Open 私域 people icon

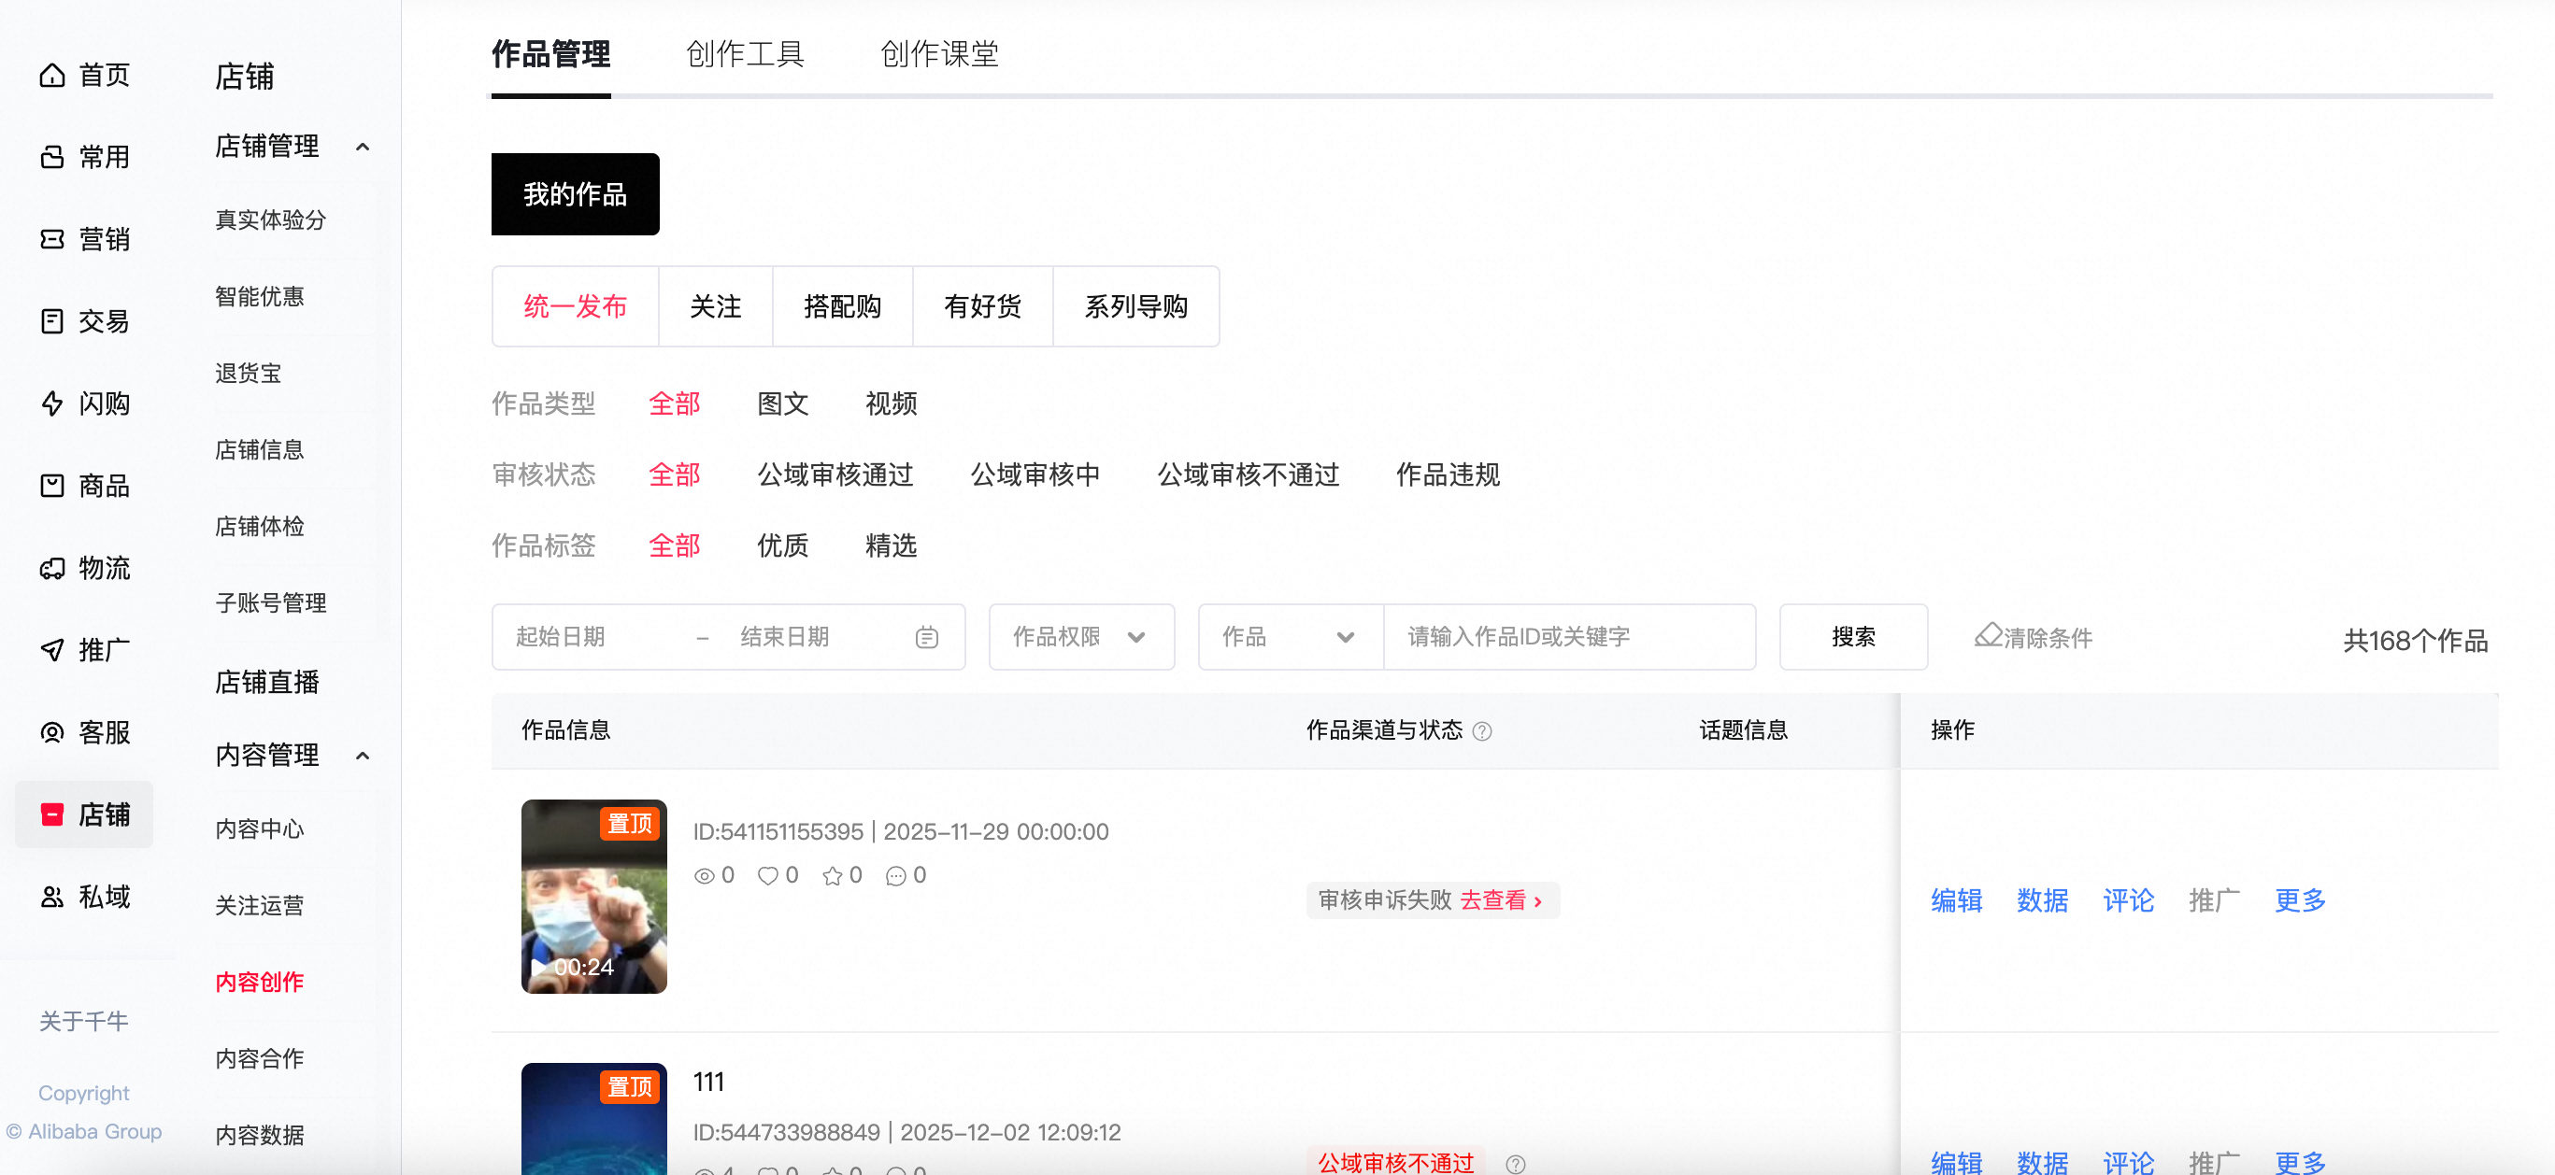tap(51, 898)
